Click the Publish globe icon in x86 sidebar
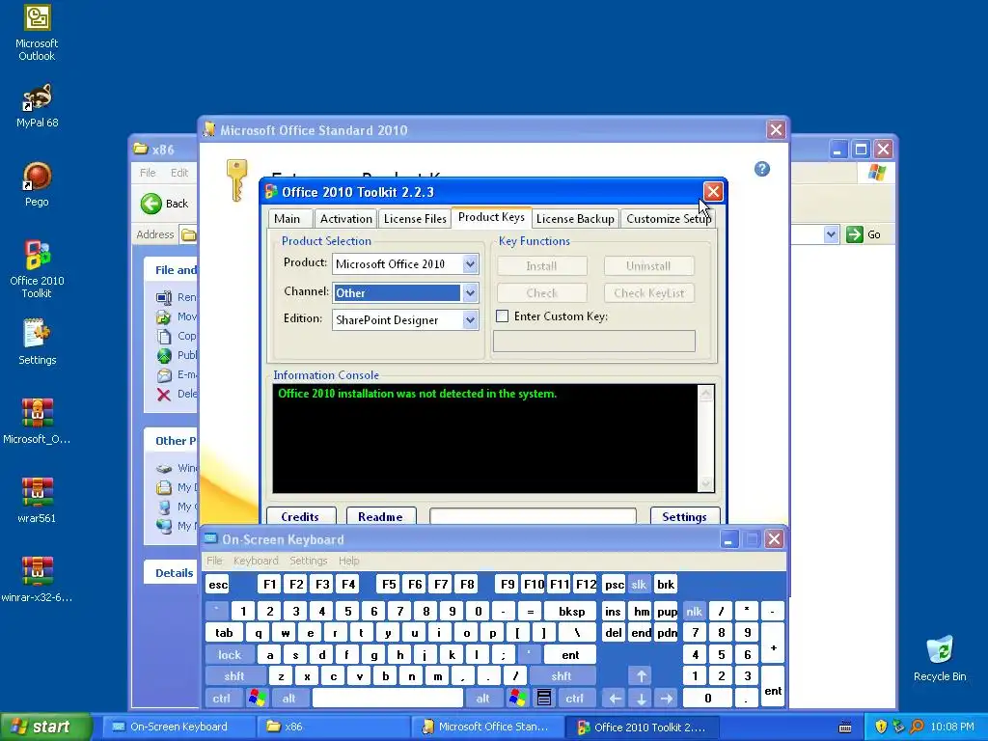Screen dimensions: 988x741 click(x=164, y=355)
